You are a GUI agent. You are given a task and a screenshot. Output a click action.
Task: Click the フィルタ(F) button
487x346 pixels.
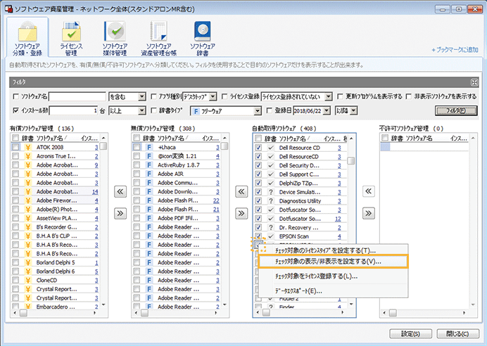point(456,110)
